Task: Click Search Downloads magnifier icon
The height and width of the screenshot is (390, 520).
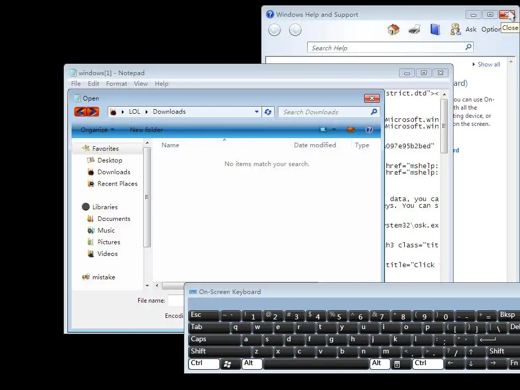Action: (374, 112)
